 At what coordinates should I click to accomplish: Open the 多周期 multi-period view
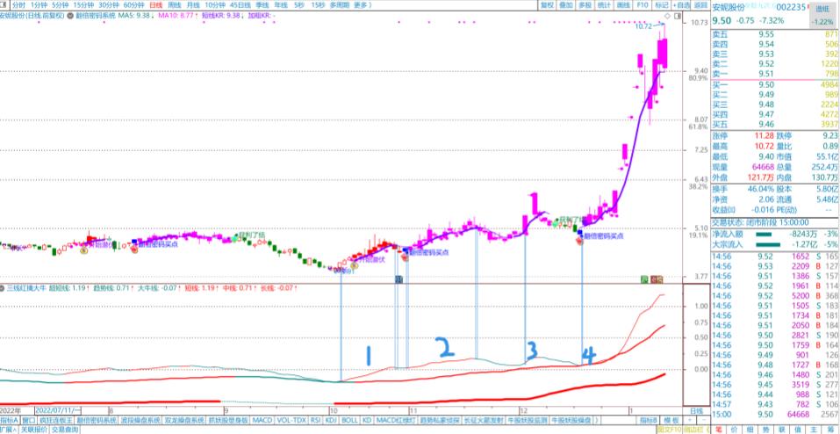tap(339, 4)
